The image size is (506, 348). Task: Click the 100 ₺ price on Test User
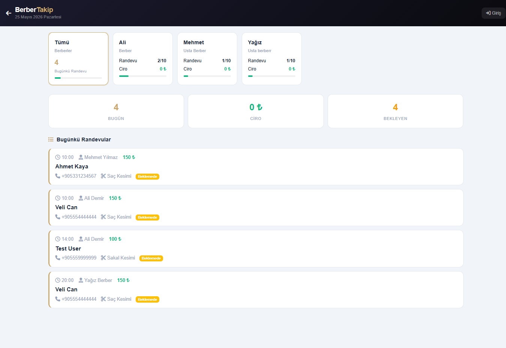pyautogui.click(x=115, y=239)
